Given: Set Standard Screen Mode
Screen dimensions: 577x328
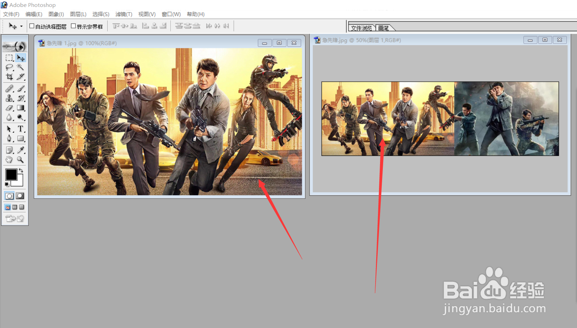Looking at the screenshot, I should [x=8, y=207].
